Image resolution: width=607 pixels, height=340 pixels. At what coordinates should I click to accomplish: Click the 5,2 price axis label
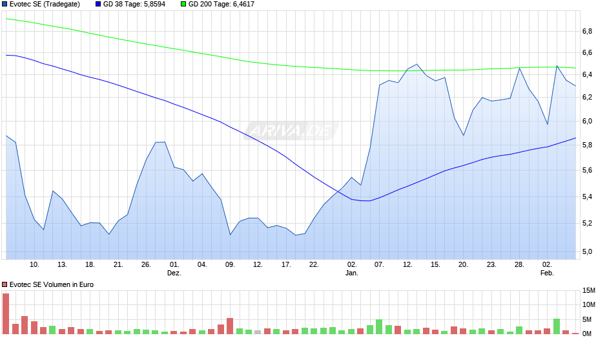[x=587, y=223]
